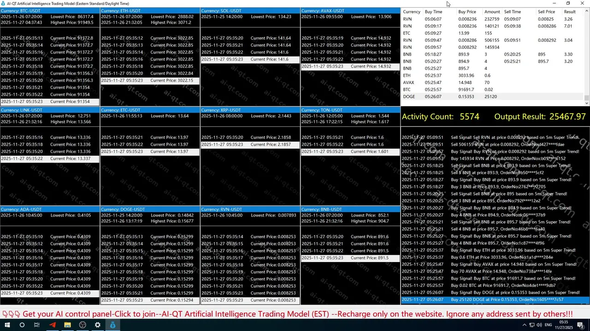Select the BTC trade row bought at 05:25:57
The image size is (590, 331).
click(493, 90)
